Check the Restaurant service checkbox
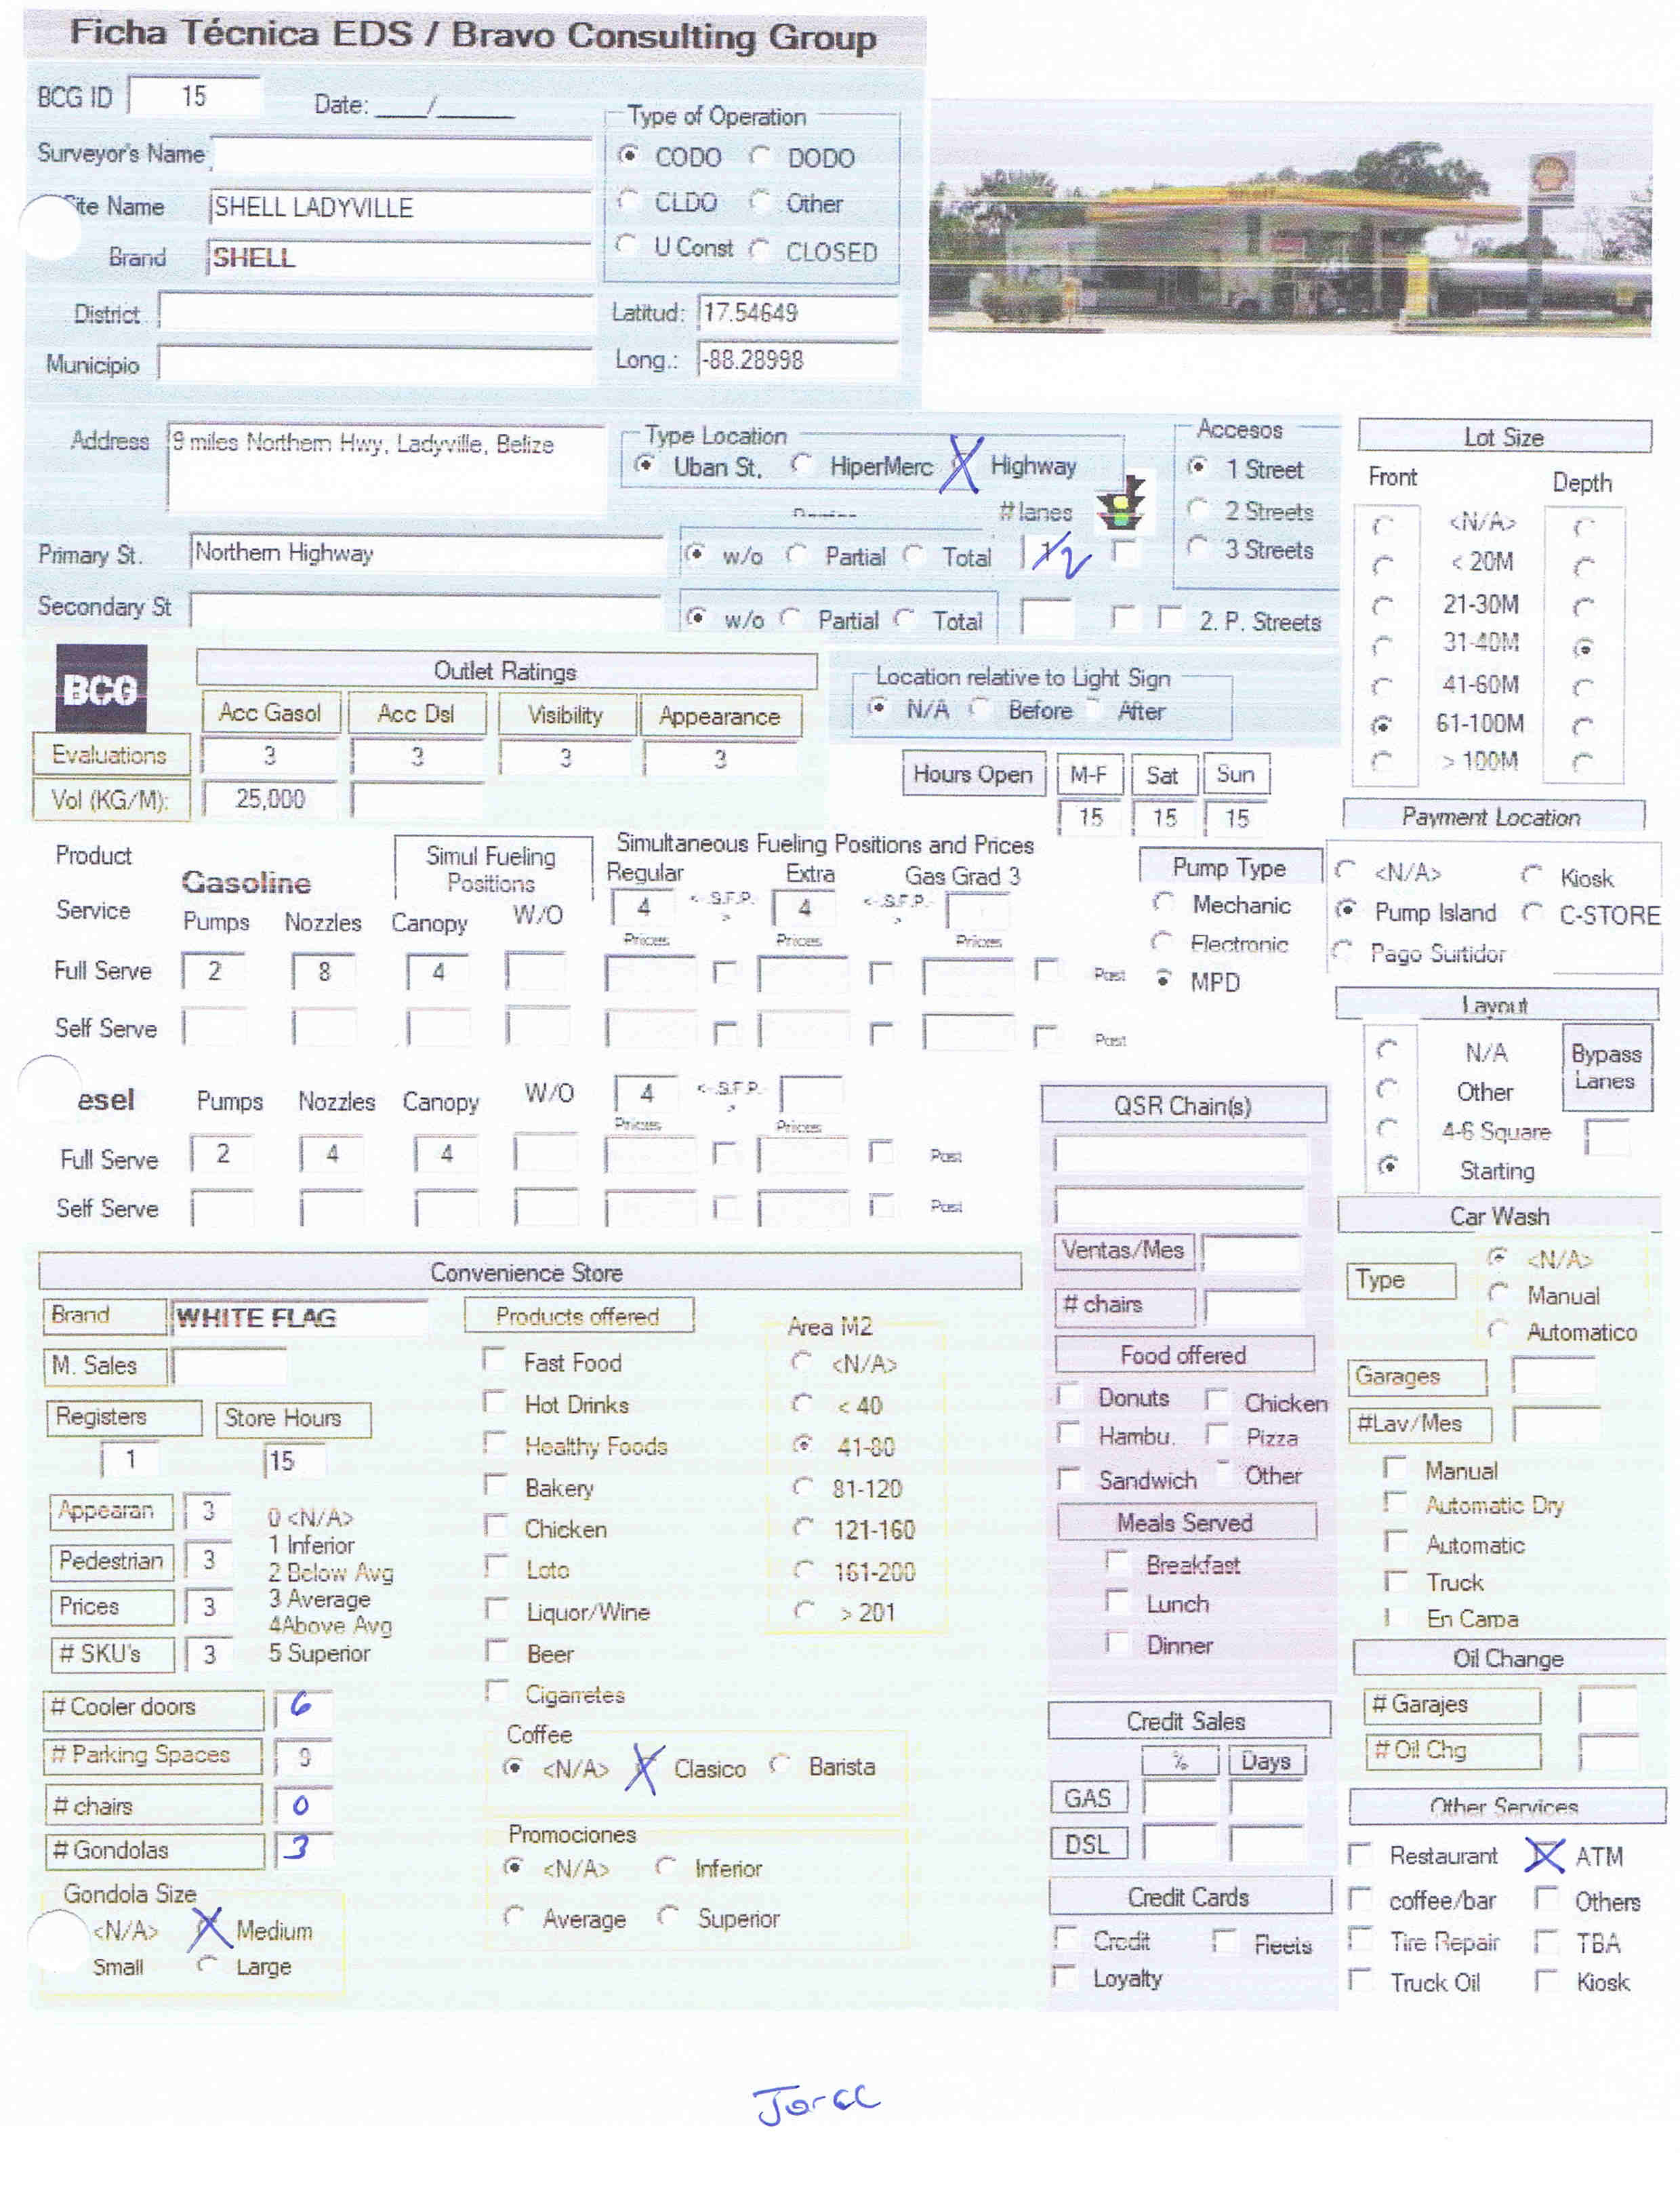 tap(1360, 1855)
